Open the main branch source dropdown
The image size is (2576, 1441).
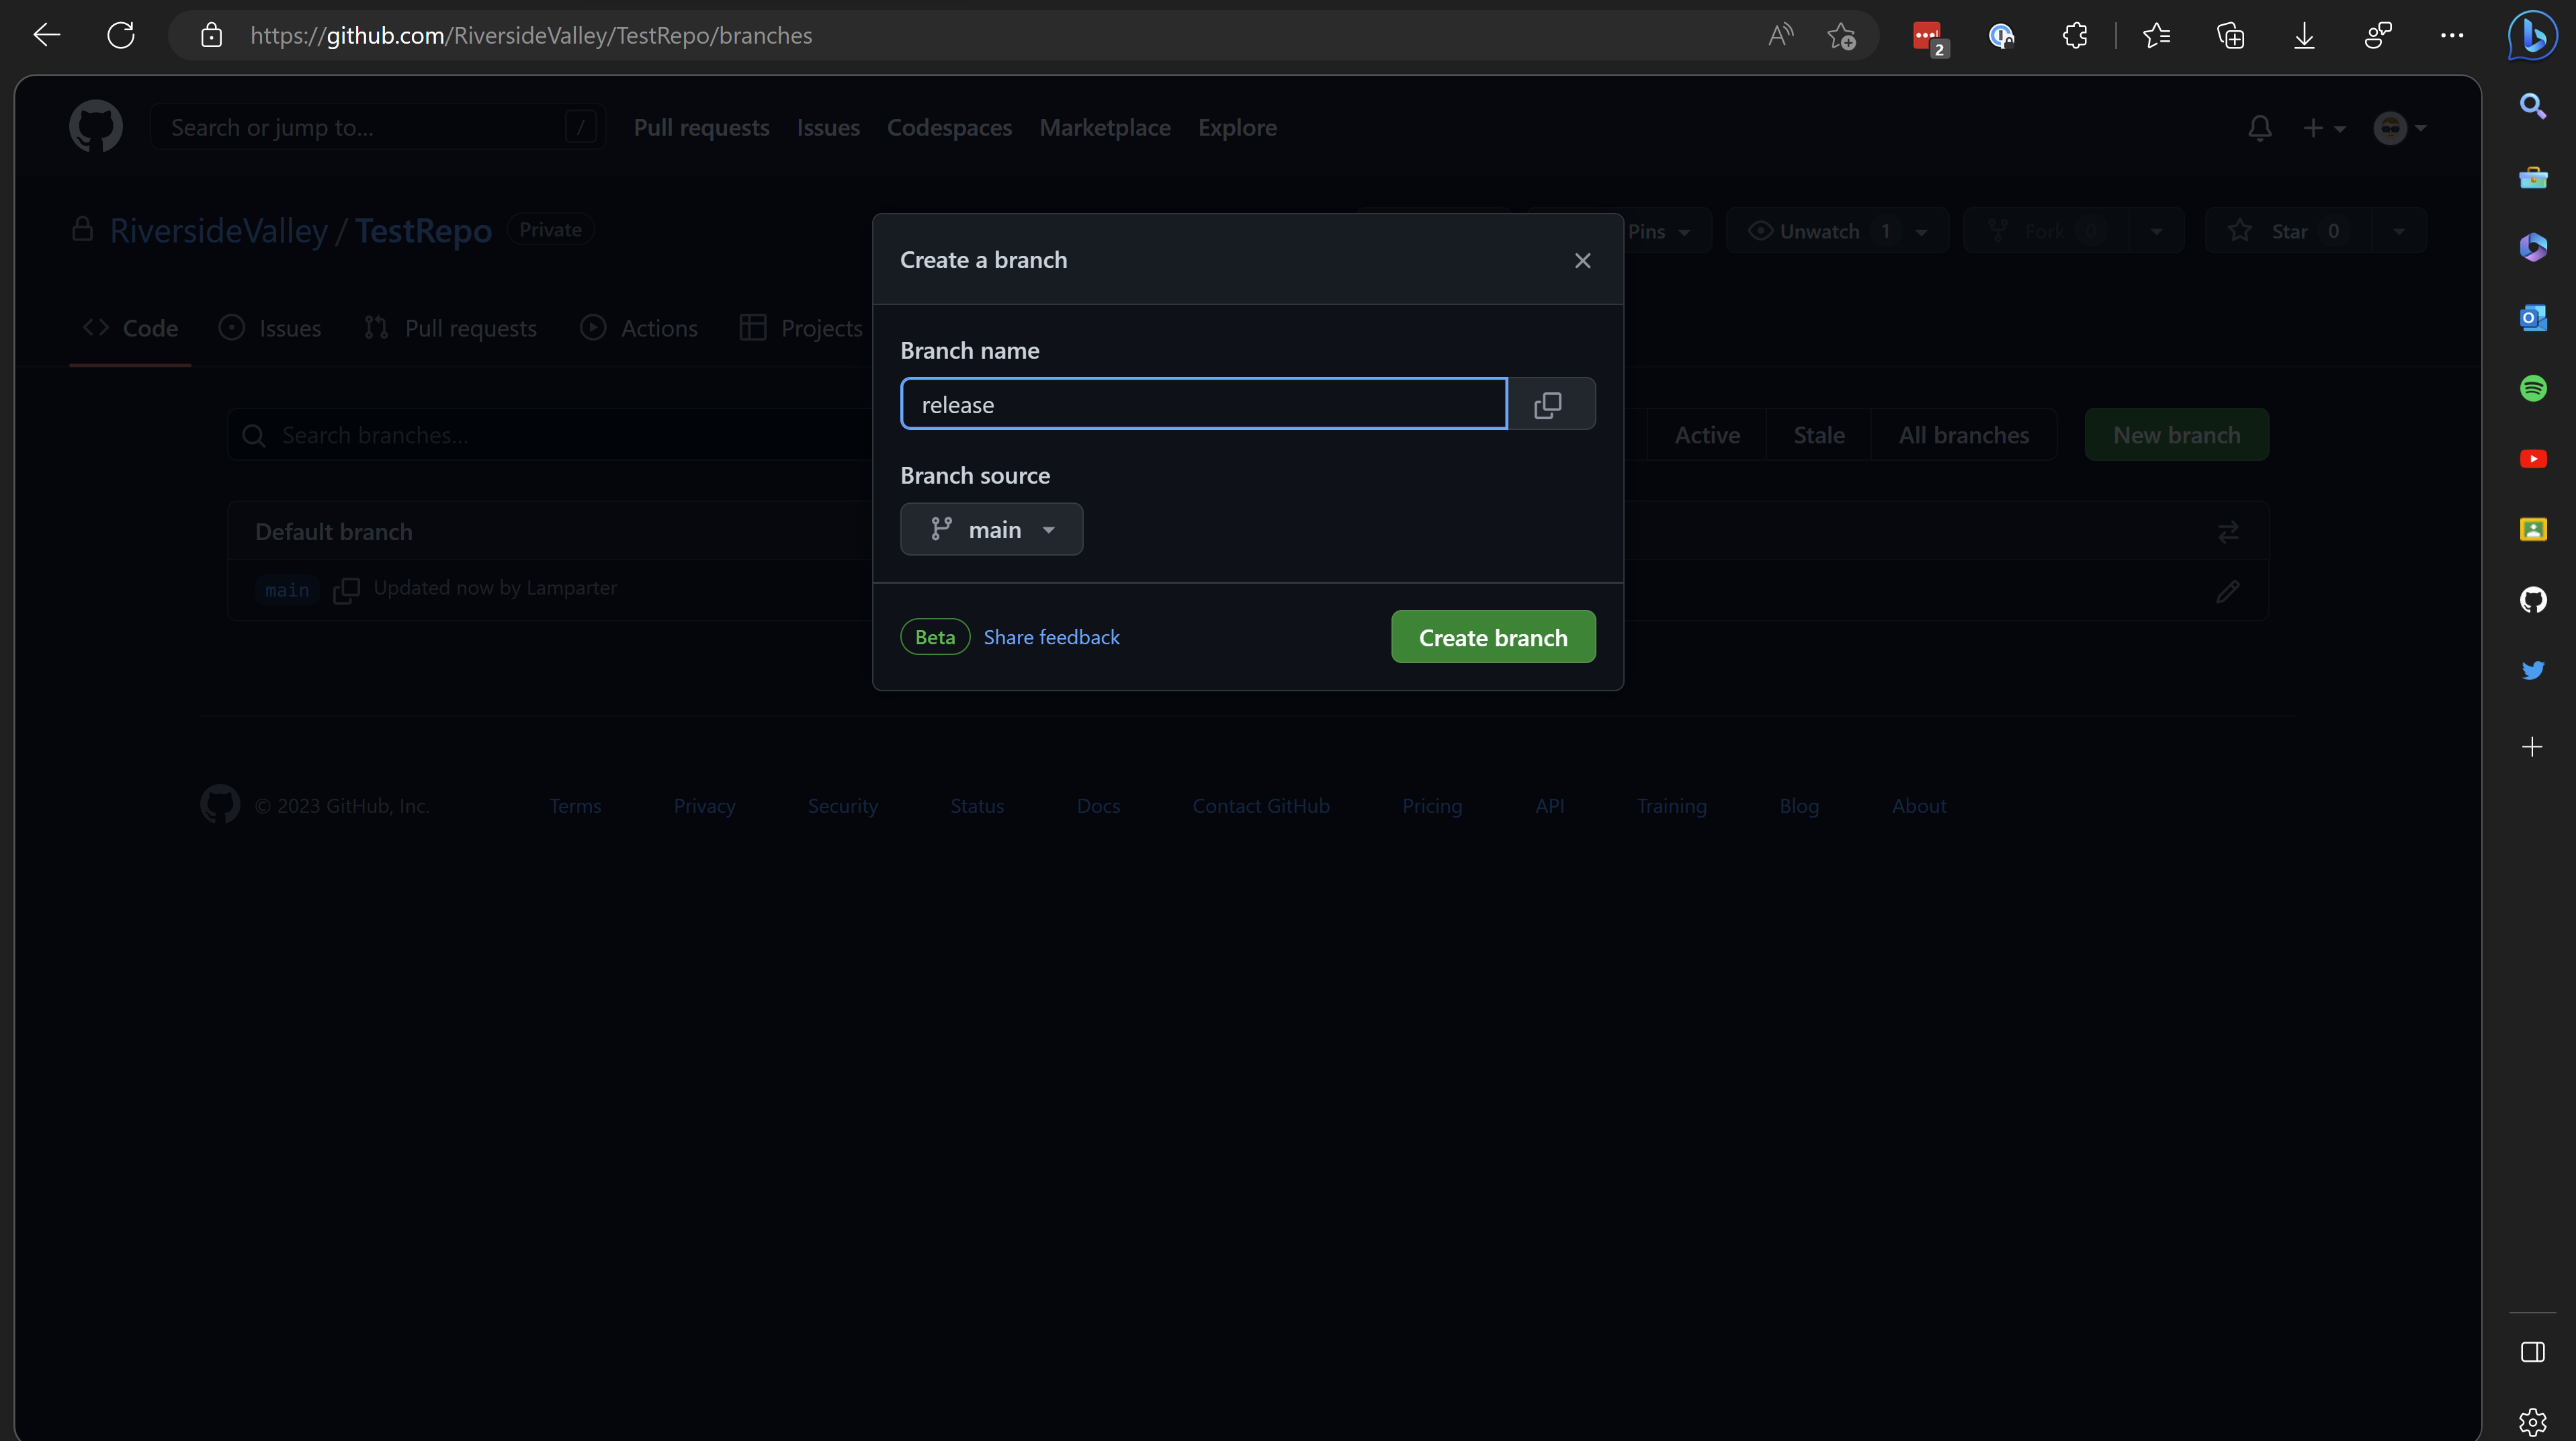pos(991,529)
